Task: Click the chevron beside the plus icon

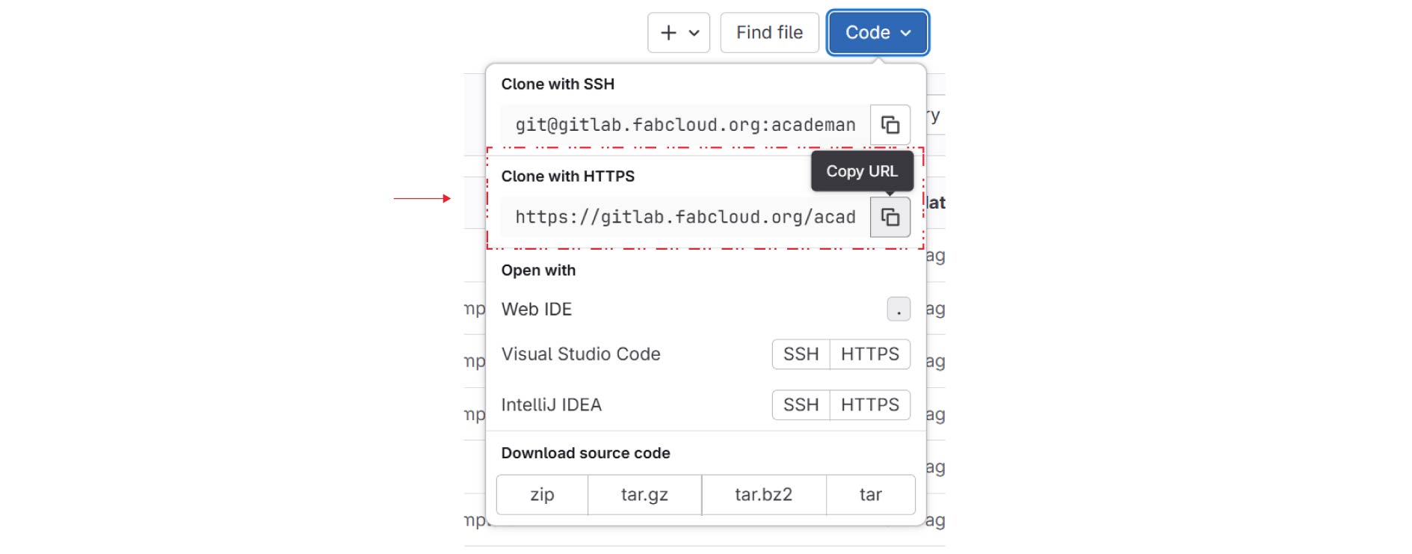Action: click(x=694, y=33)
